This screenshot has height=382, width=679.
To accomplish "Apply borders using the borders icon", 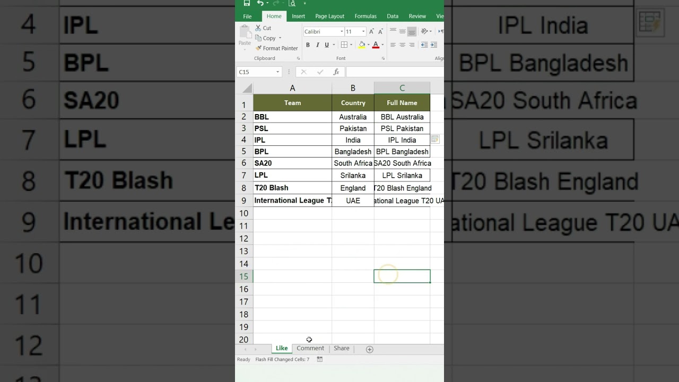I will [344, 45].
